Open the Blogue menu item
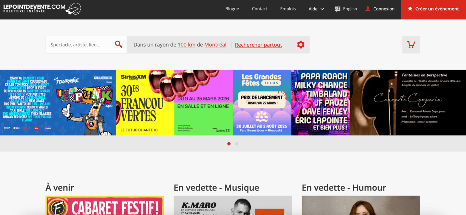Screen dimensions: 466x215 coord(232,9)
